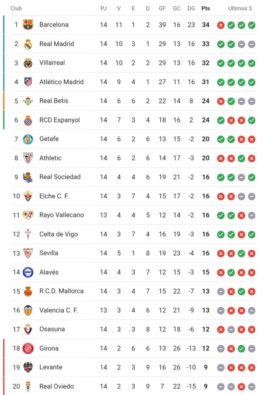Select the Levante table row name
270x395 pixels.
[51, 367]
